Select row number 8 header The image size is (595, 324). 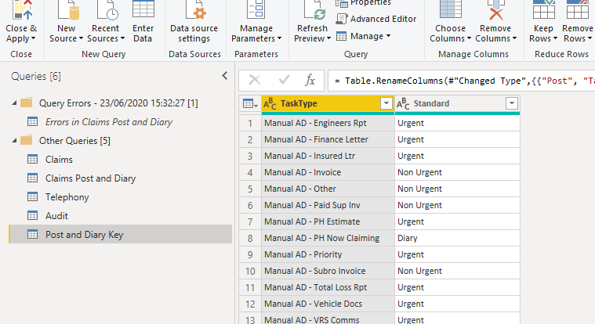(250, 238)
